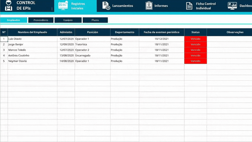252x142 pixels.
Task: Click Vencido status cell for Neymar Osorio
Action: [x=195, y=61]
